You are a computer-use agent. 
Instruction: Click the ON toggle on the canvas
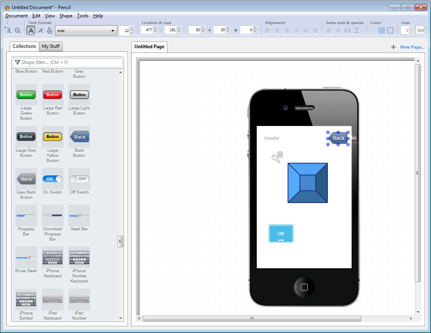coord(281,233)
